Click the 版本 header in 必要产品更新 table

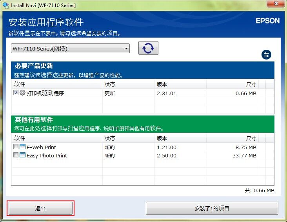tap(162, 84)
